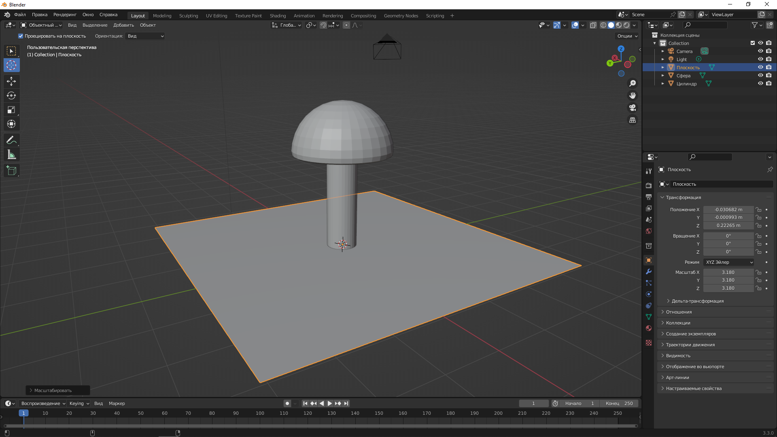This screenshot has width=777, height=437.
Task: Select the Add Cube tool
Action: tap(11, 171)
